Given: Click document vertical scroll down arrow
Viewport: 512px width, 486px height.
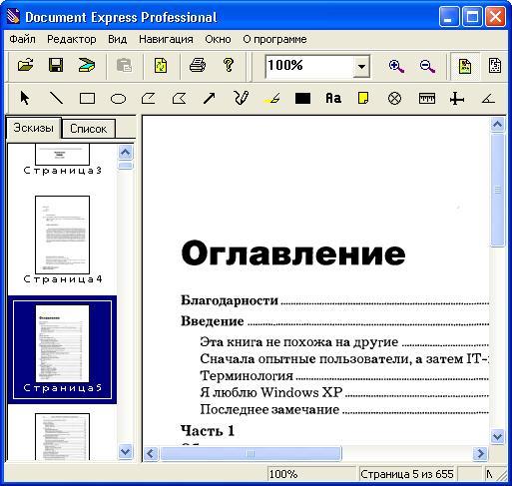Looking at the screenshot, I should click(x=497, y=436).
